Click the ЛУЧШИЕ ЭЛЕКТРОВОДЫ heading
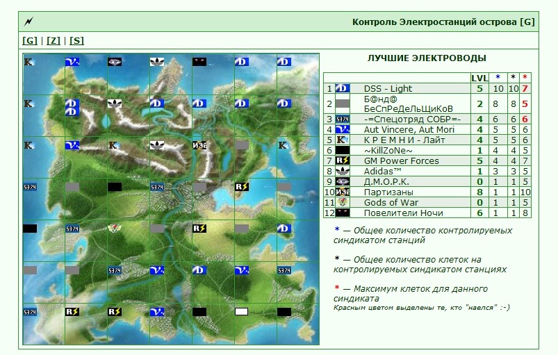558x355 pixels. tap(427, 58)
